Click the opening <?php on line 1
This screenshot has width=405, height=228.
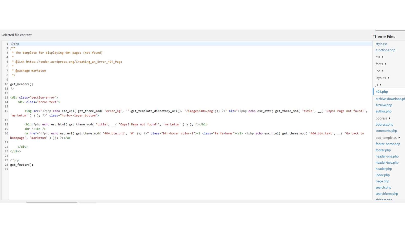(14, 44)
